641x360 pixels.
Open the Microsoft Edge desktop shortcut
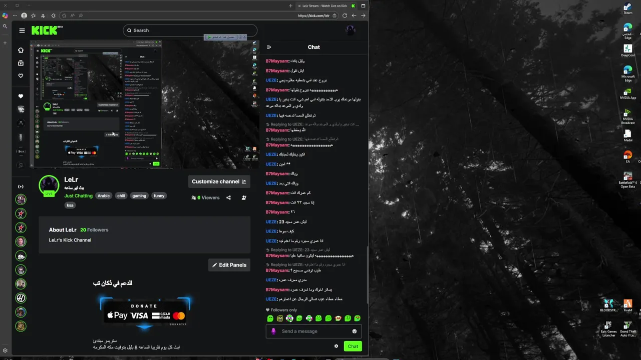[x=628, y=72]
